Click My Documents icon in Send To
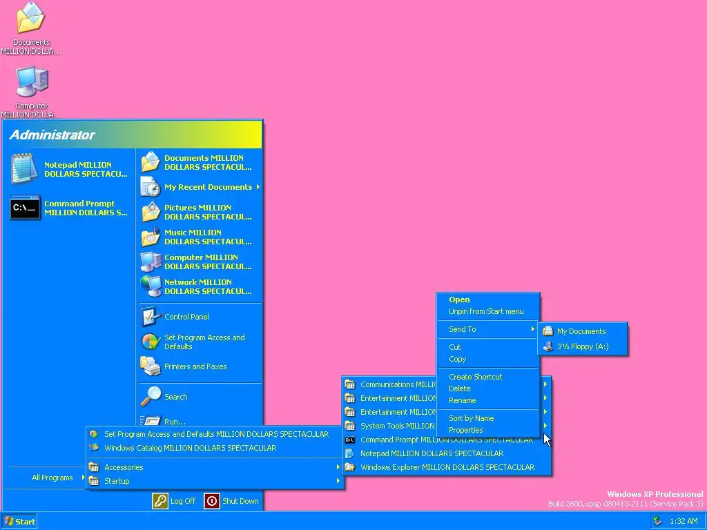Screen dimensions: 707x530 (x=548, y=331)
